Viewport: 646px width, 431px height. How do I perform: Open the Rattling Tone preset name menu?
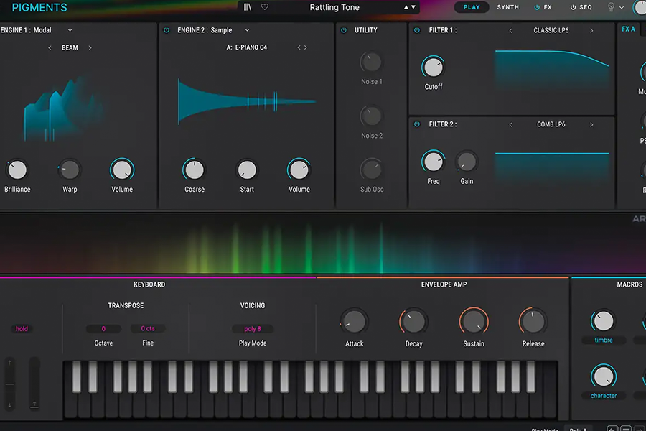pyautogui.click(x=334, y=7)
